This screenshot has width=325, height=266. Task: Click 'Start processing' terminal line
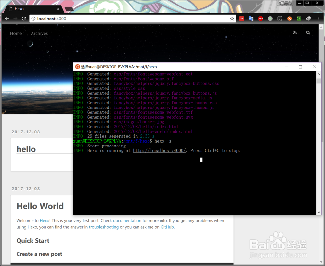click(107, 146)
